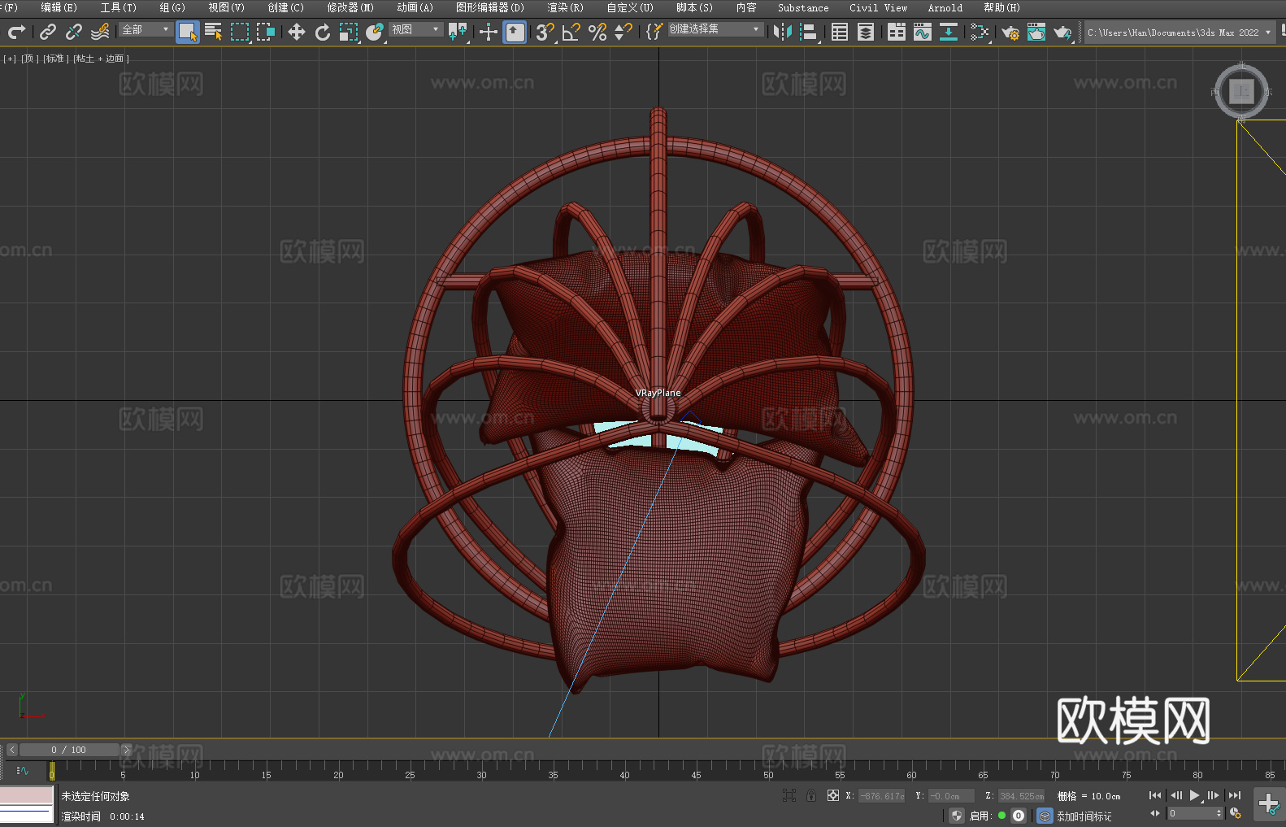This screenshot has width=1286, height=827.
Task: Toggle Select and Manipulate tool
Action: click(x=489, y=32)
